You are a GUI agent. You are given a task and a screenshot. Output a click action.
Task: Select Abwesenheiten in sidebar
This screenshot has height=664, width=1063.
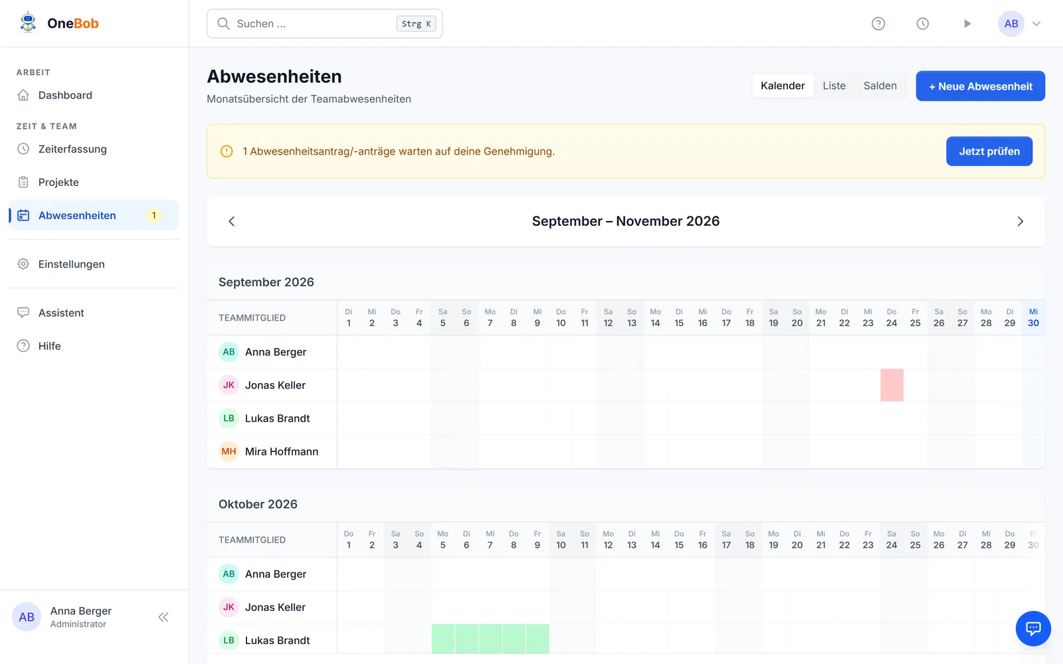click(94, 215)
